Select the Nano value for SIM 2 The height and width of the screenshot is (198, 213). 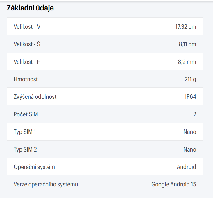tap(189, 150)
